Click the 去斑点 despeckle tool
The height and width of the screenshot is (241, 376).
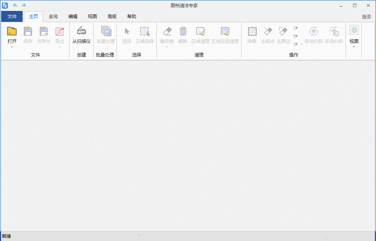pos(268,32)
